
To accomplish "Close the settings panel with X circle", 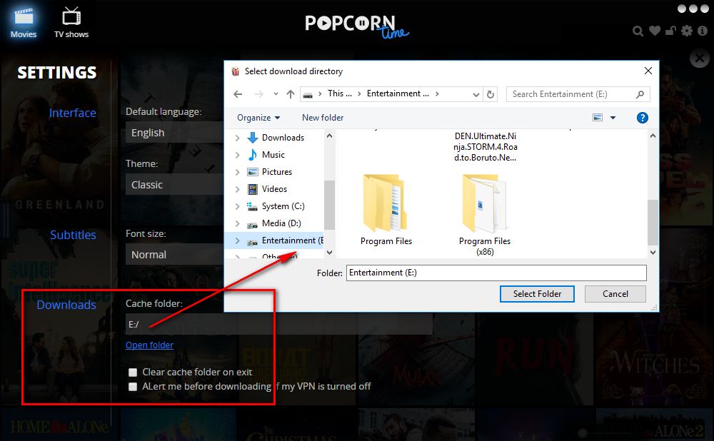I will tap(700, 59).
